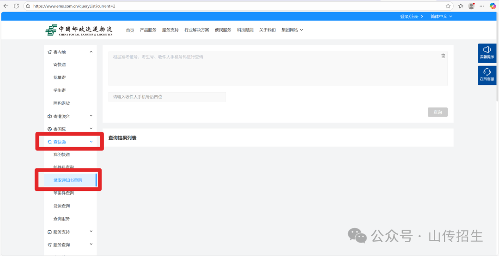The height and width of the screenshot is (256, 499).
Task: View site information lock icon
Action: (28, 6)
